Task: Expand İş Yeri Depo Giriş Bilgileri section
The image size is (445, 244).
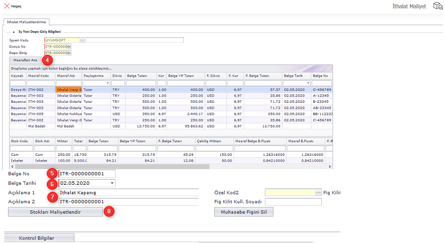Action: pos(14,32)
